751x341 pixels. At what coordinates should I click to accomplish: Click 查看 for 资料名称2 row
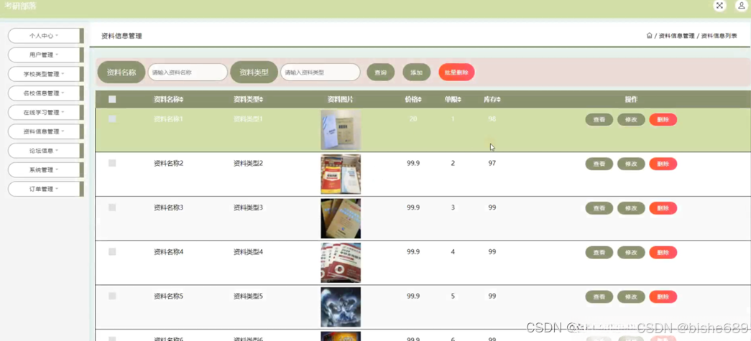pyautogui.click(x=599, y=164)
